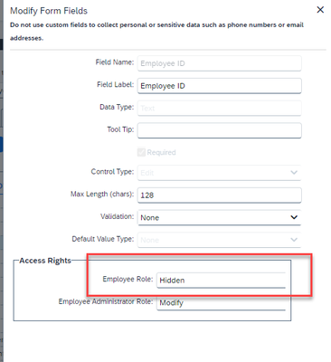This screenshot has width=331, height=362.
Task: Click the black Validation chevron arrow
Action: pyautogui.click(x=294, y=217)
